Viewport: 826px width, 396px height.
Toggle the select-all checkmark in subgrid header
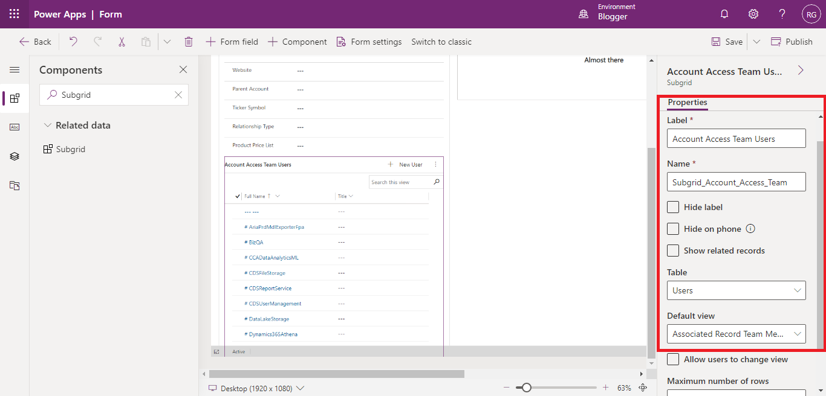tap(238, 196)
